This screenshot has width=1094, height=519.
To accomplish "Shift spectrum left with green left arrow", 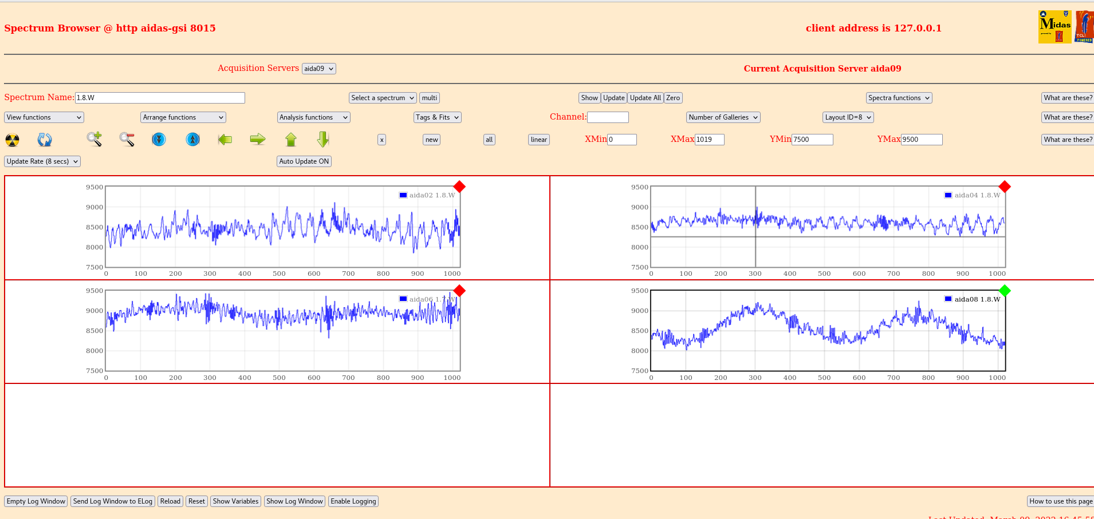I will [x=225, y=139].
